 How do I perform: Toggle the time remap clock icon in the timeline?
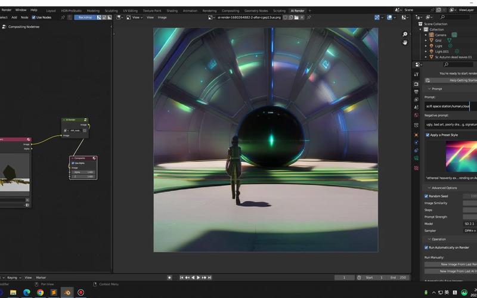point(359,278)
